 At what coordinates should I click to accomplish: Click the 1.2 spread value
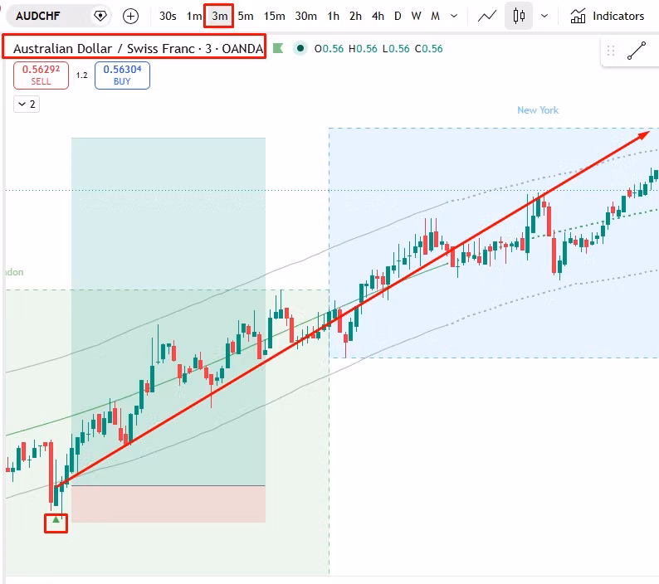81,75
